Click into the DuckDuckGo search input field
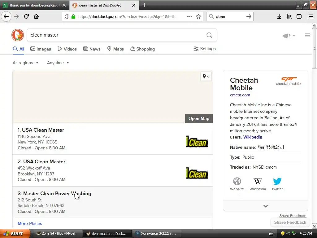The image size is (317, 238). point(117,35)
